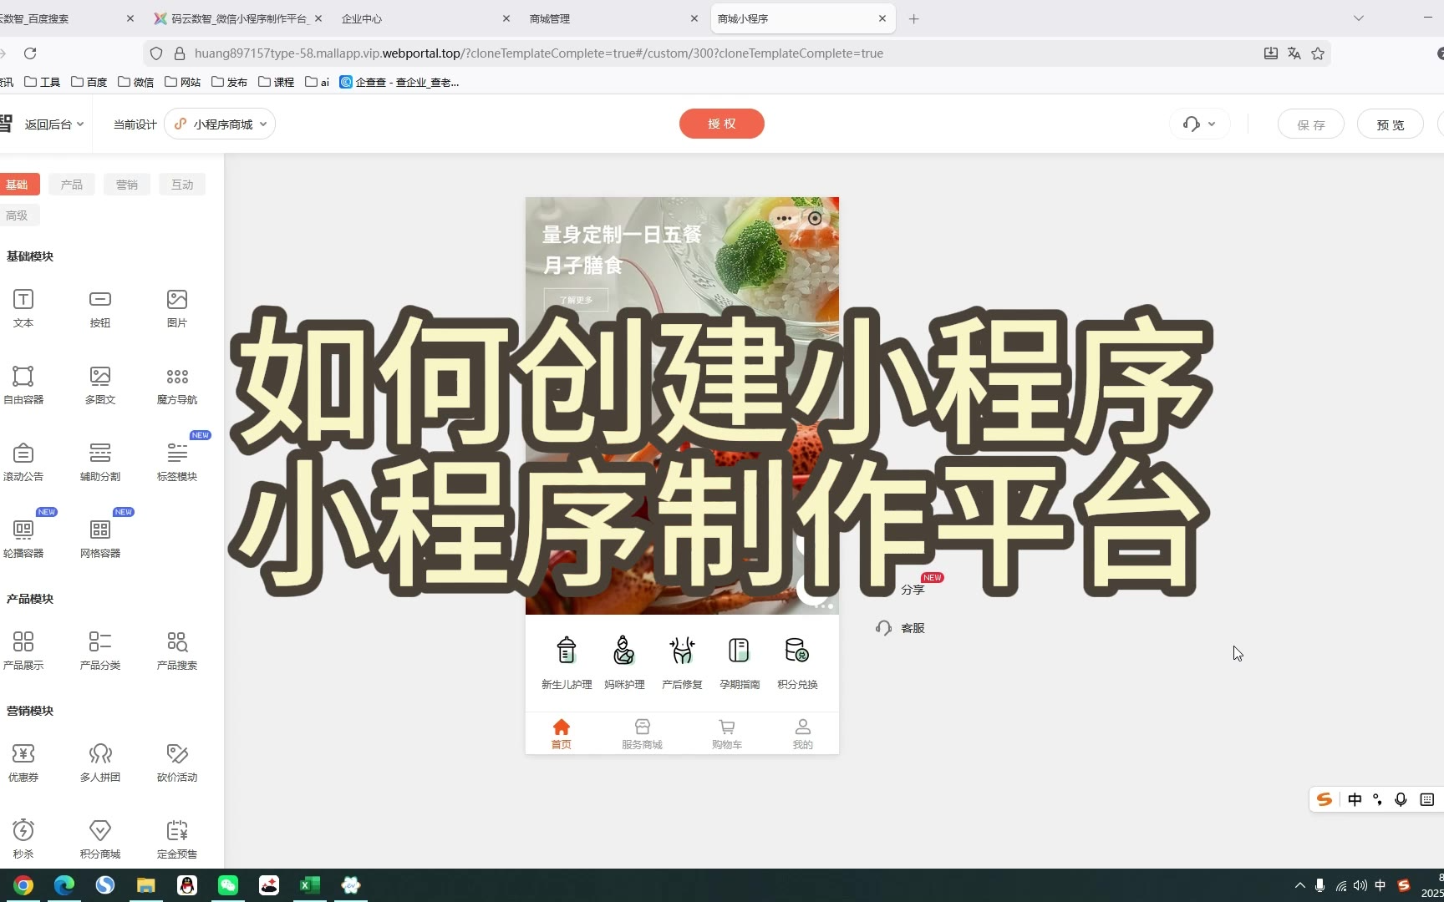1444x902 pixels.
Task: Expand the headset support dropdown
Action: point(1199,124)
